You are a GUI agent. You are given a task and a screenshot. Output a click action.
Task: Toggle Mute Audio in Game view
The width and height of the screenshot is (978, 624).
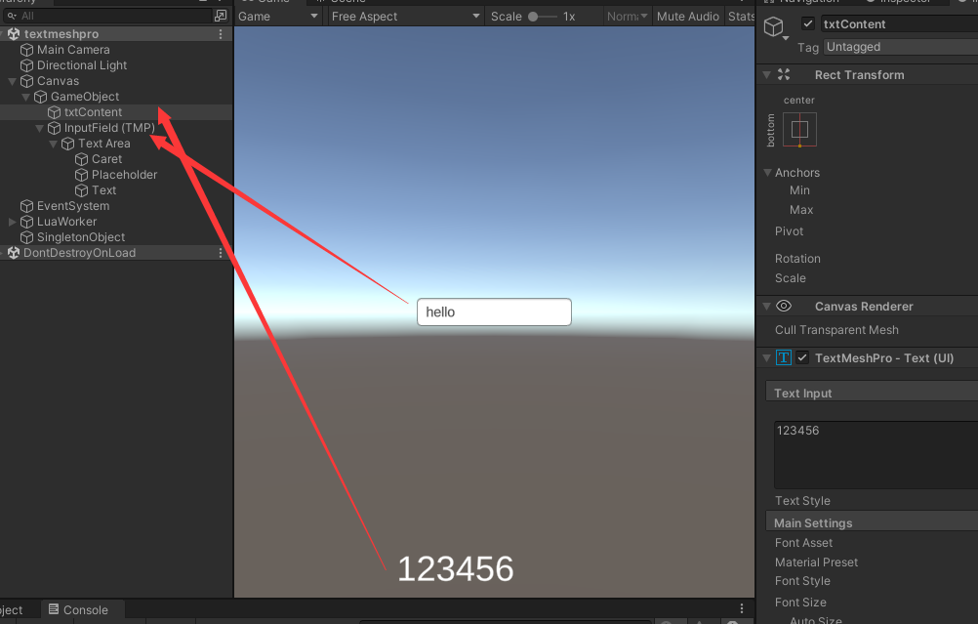(x=687, y=17)
